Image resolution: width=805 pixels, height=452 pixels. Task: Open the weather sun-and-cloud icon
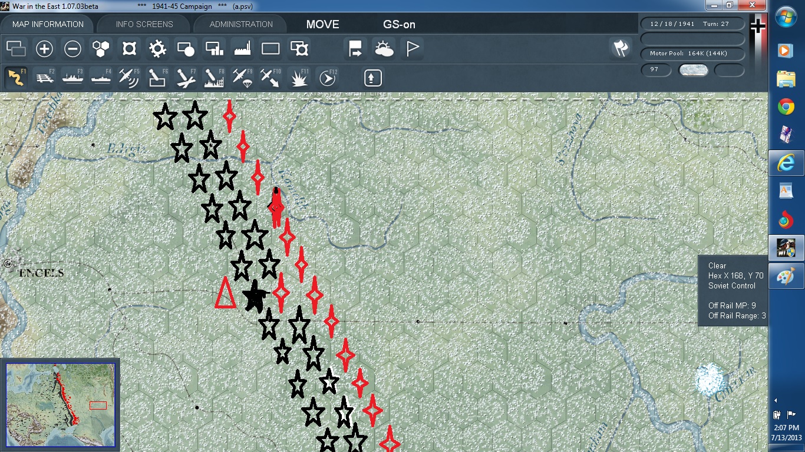(384, 49)
